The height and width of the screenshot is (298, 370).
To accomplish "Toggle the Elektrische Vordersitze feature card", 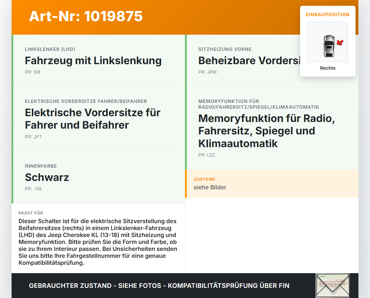I will (x=98, y=119).
